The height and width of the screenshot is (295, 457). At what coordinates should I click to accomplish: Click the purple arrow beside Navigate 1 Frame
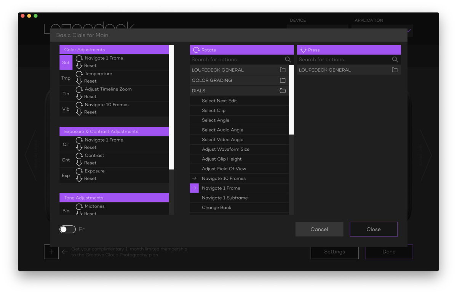pos(194,188)
